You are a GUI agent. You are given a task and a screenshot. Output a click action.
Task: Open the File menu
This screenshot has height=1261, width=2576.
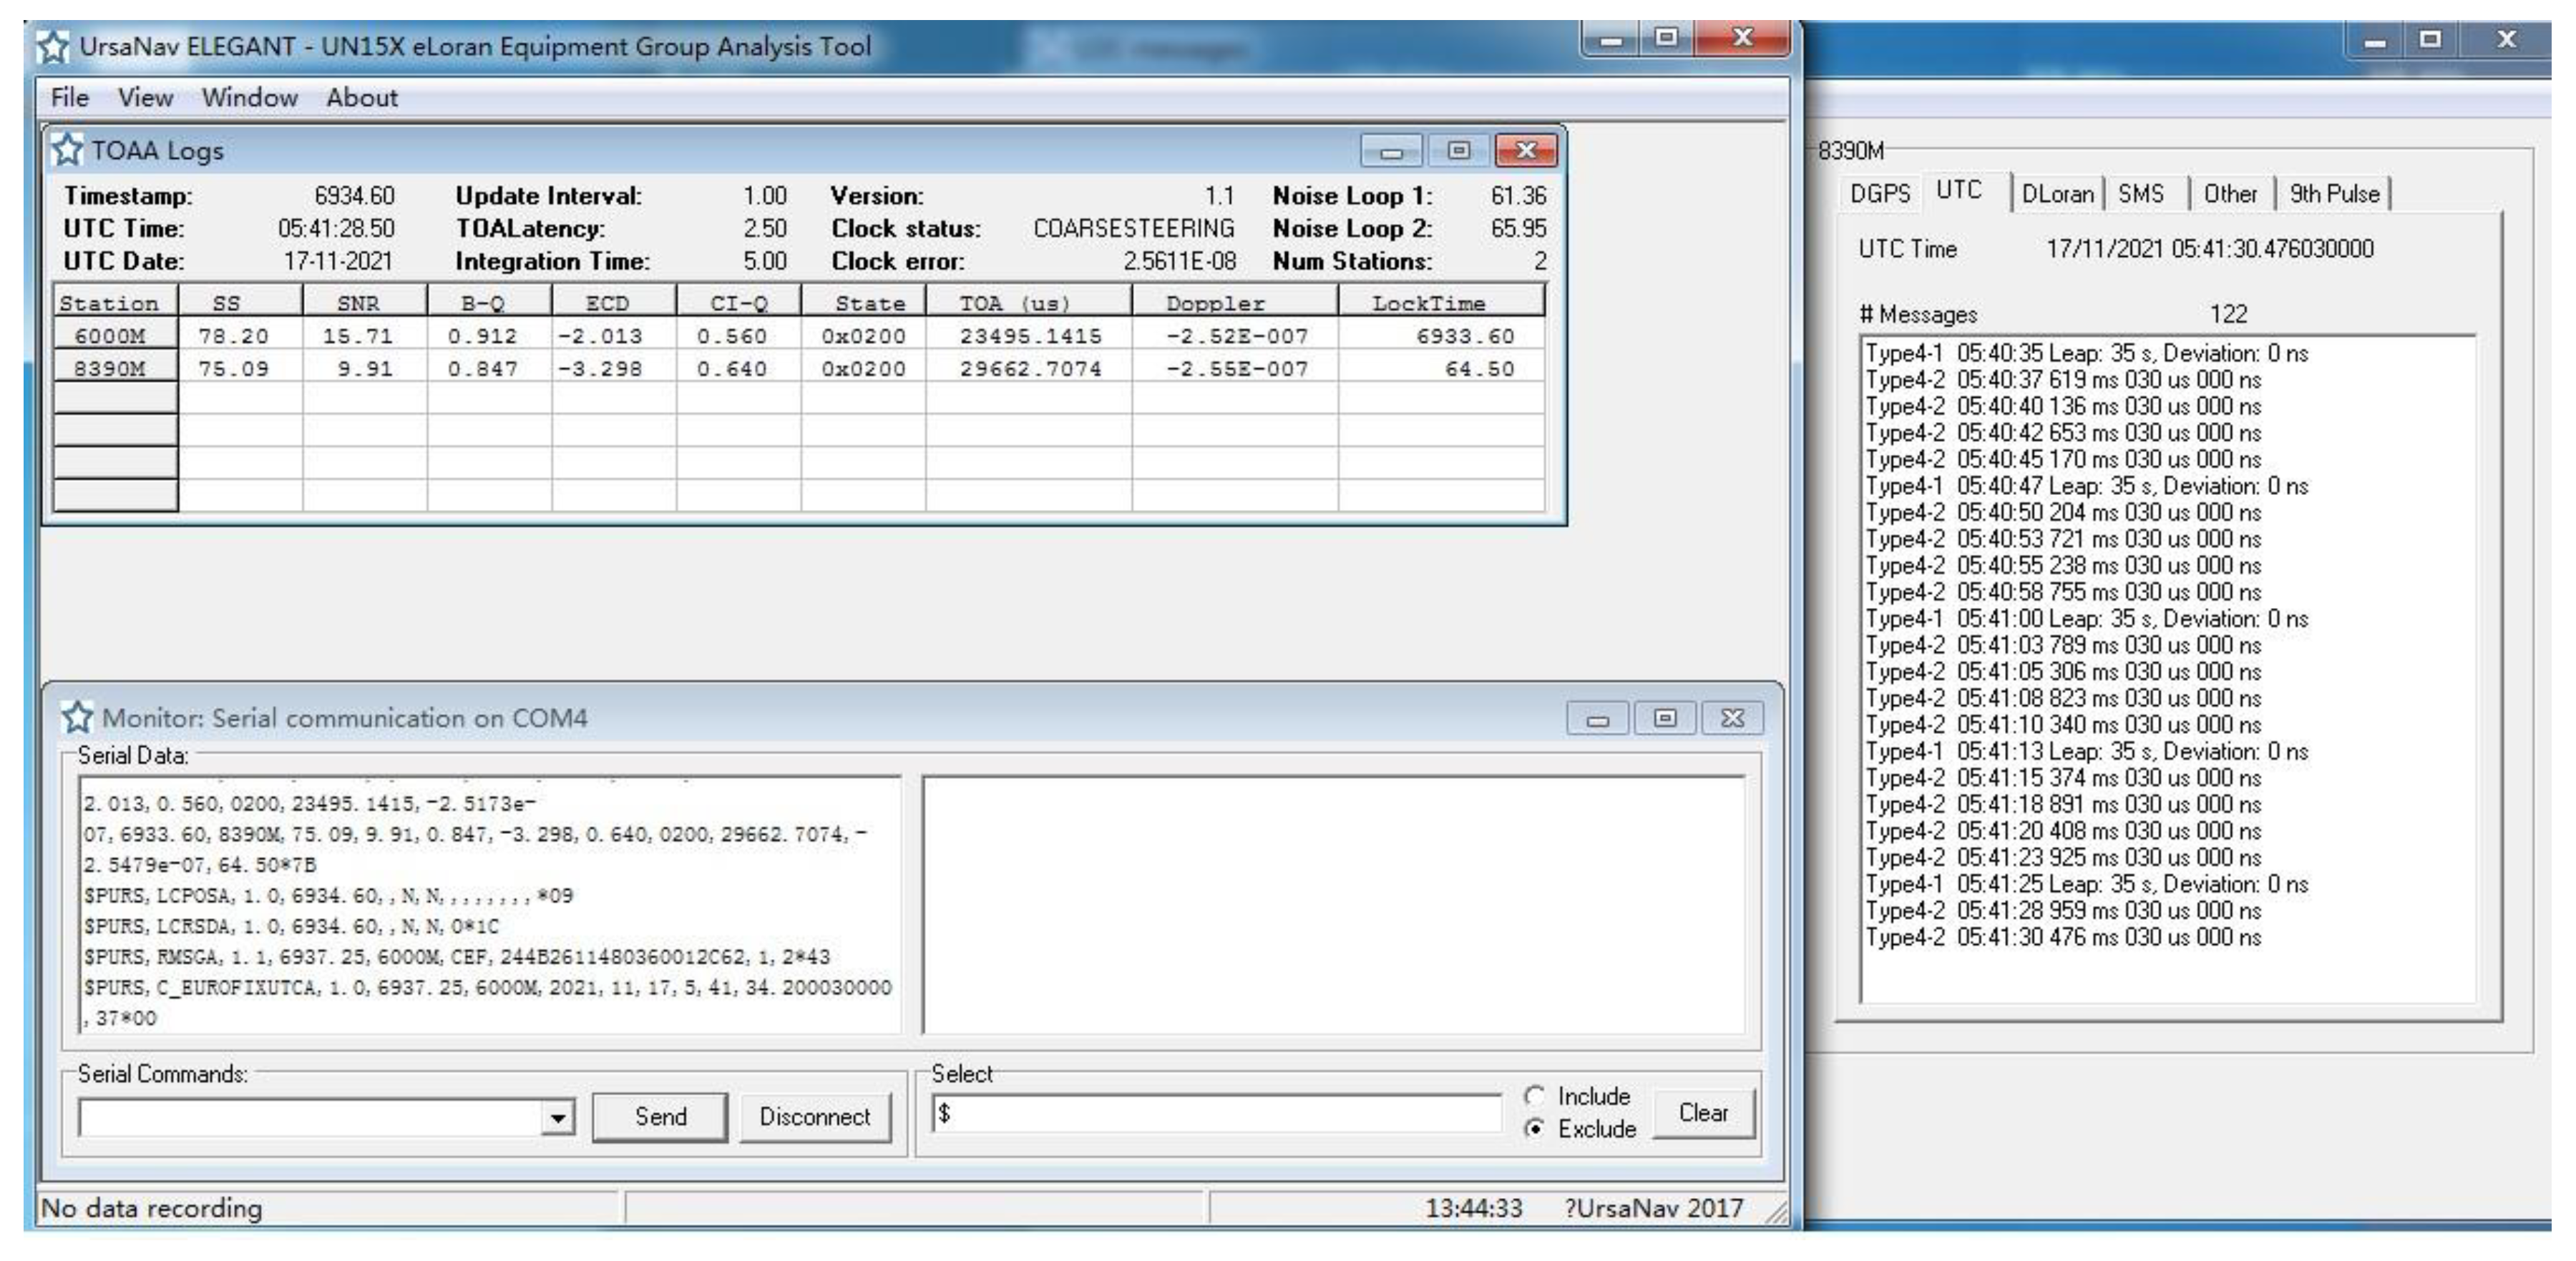pos(69,98)
